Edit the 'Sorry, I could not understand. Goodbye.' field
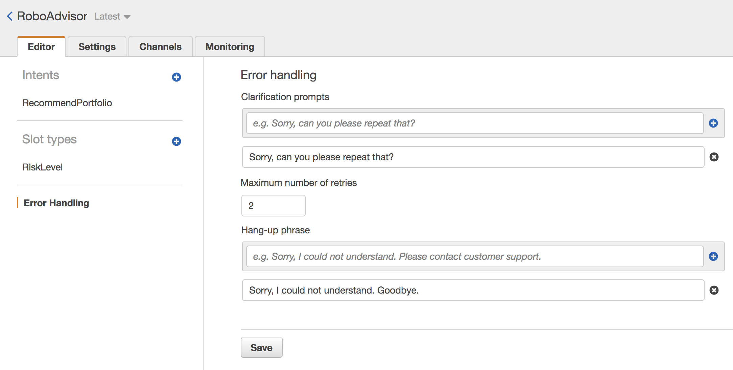The height and width of the screenshot is (370, 733). (473, 290)
